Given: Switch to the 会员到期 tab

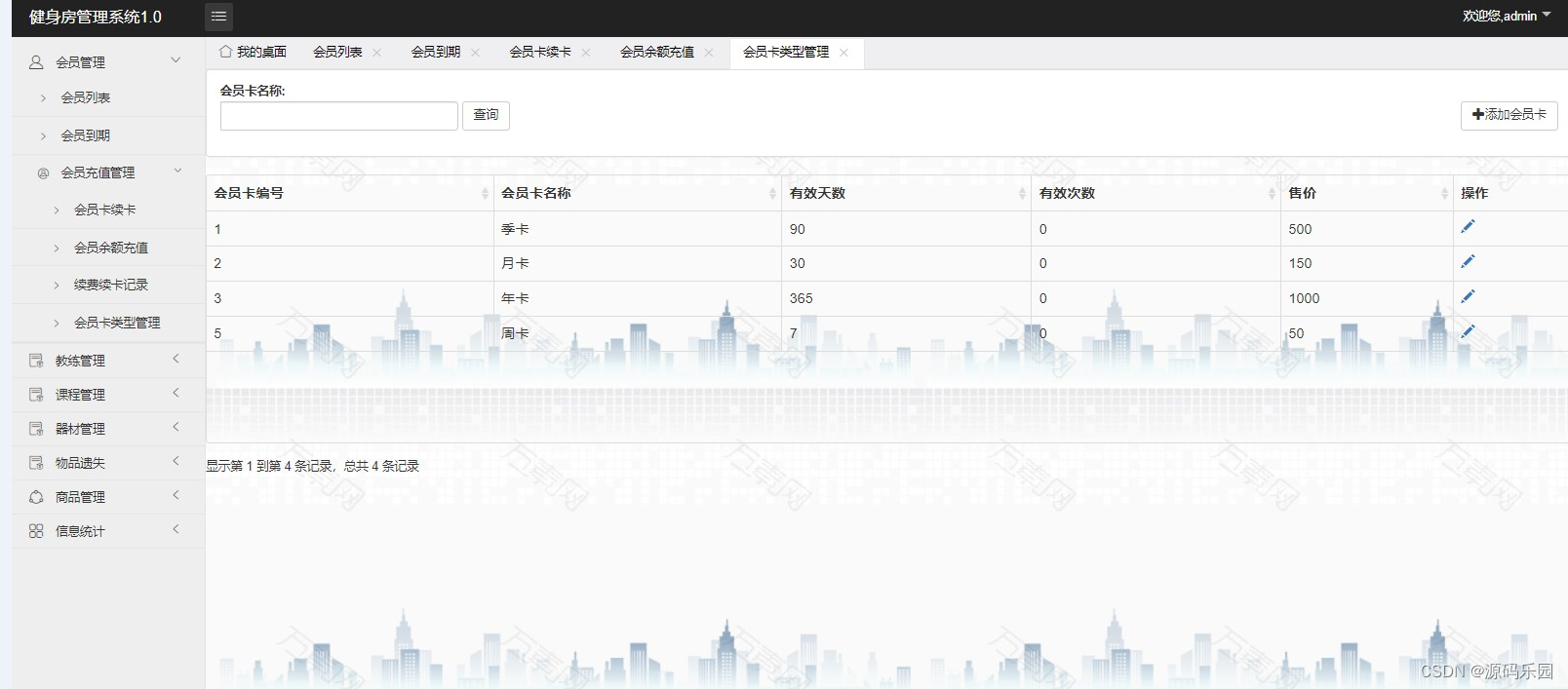Looking at the screenshot, I should pos(435,53).
